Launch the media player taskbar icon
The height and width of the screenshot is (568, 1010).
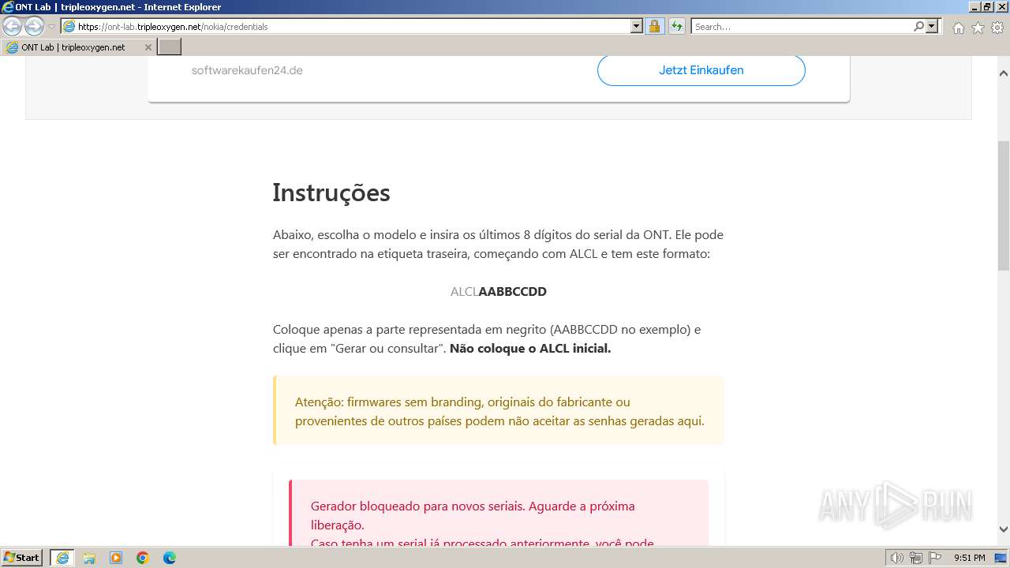pos(116,558)
